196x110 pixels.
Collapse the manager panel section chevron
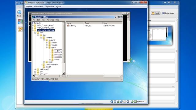[x=173, y=86]
